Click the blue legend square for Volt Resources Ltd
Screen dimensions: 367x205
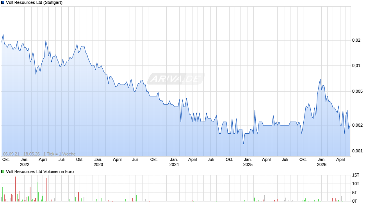click(3, 3)
